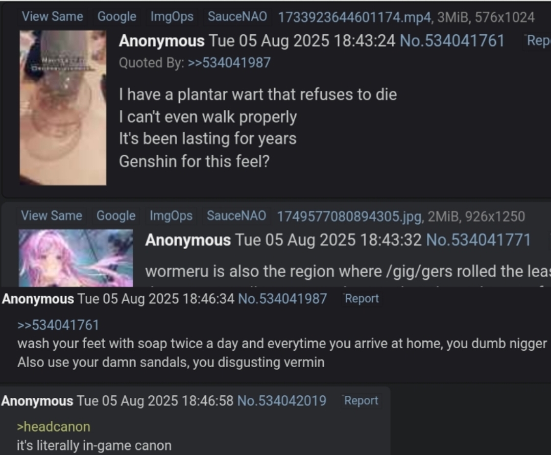Viewport: 551px width, 455px height.
Task: Report post No.534041987
Action: (362, 299)
